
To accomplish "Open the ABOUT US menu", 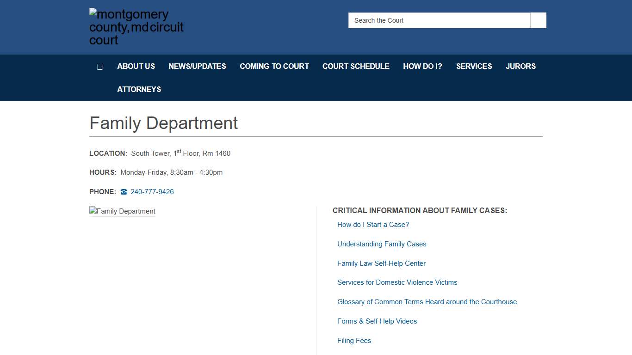I will click(x=136, y=66).
